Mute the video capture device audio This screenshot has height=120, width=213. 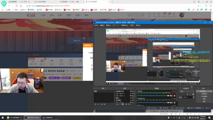coord(171,103)
